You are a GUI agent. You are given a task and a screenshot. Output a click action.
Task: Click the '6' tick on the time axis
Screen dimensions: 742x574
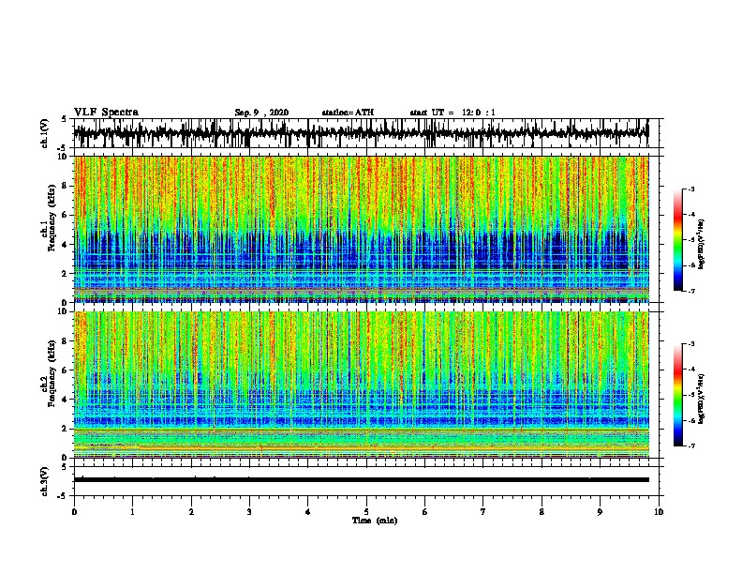(x=425, y=512)
